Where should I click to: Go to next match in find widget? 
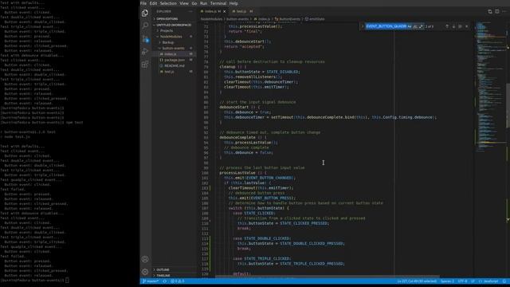pyautogui.click(x=453, y=26)
